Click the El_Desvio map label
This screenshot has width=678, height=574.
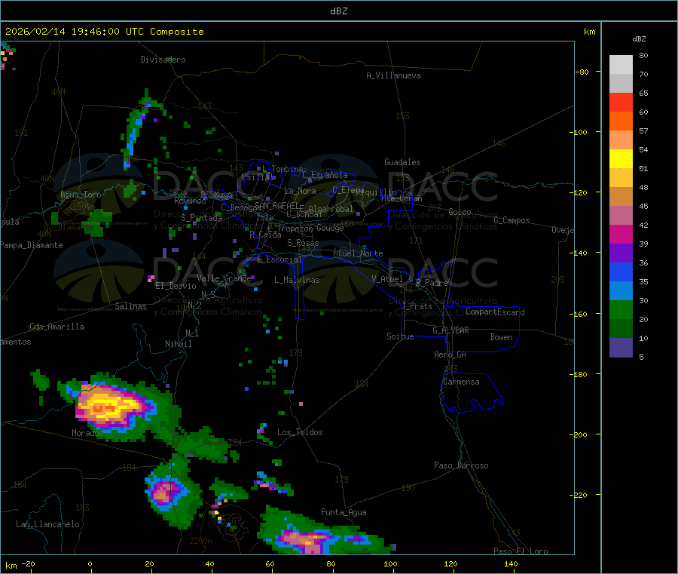176,286
